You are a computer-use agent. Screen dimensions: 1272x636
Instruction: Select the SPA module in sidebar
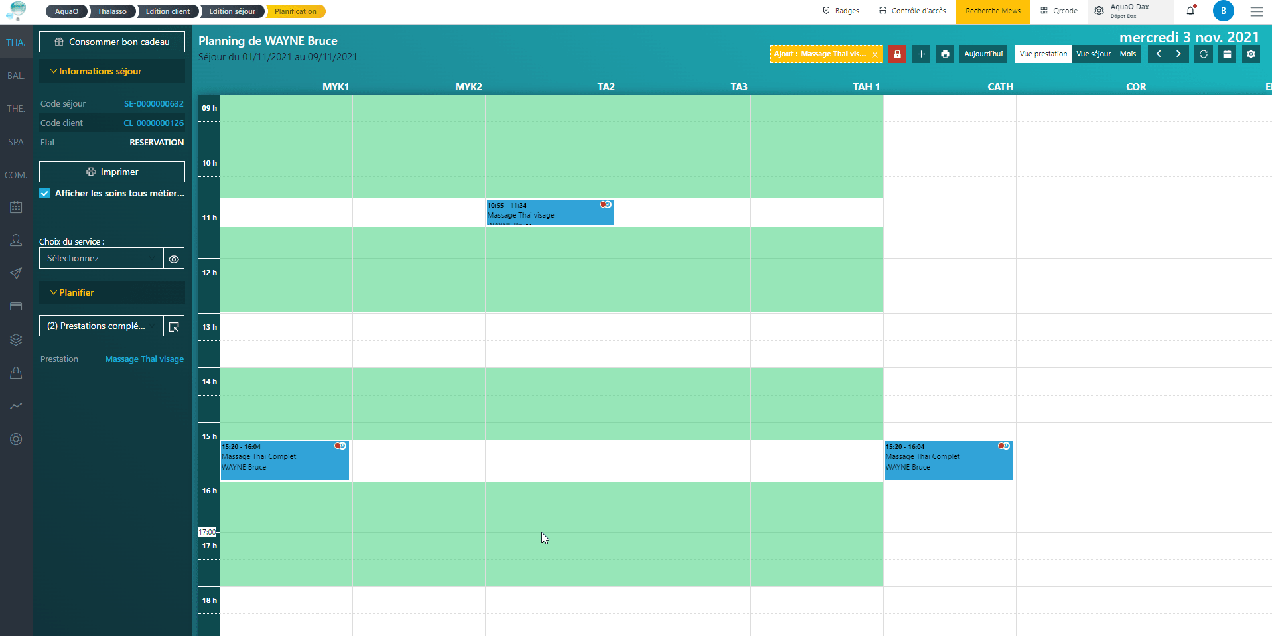pyautogui.click(x=16, y=142)
